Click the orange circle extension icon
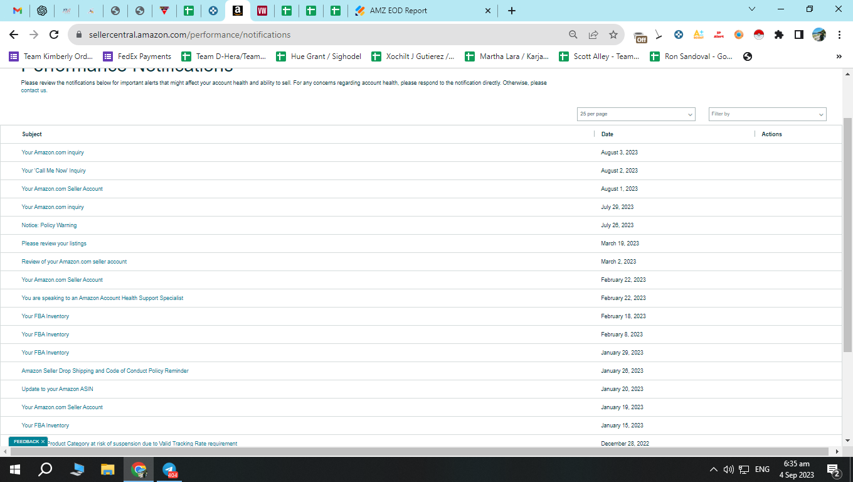Screen dimensions: 853x482 pyautogui.click(x=739, y=35)
